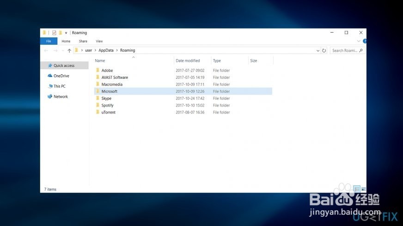This screenshot has width=403, height=226.
Task: Switch to Details view layout icon
Action: [357, 189]
